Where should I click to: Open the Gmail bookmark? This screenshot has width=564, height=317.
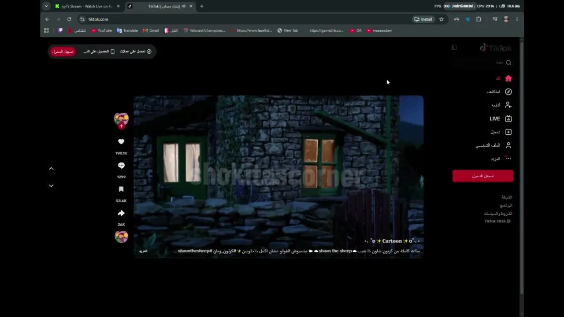tap(151, 31)
